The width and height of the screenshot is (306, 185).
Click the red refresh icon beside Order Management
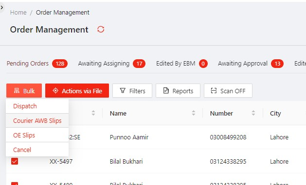(x=101, y=30)
